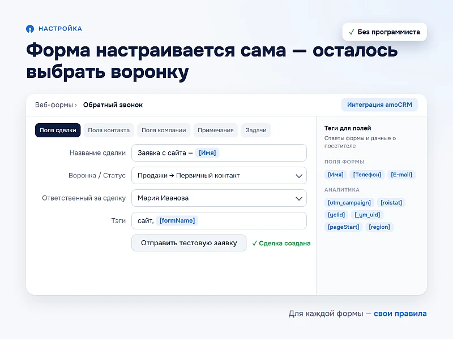Click the свои правила link
This screenshot has width=453, height=339.
[400, 314]
